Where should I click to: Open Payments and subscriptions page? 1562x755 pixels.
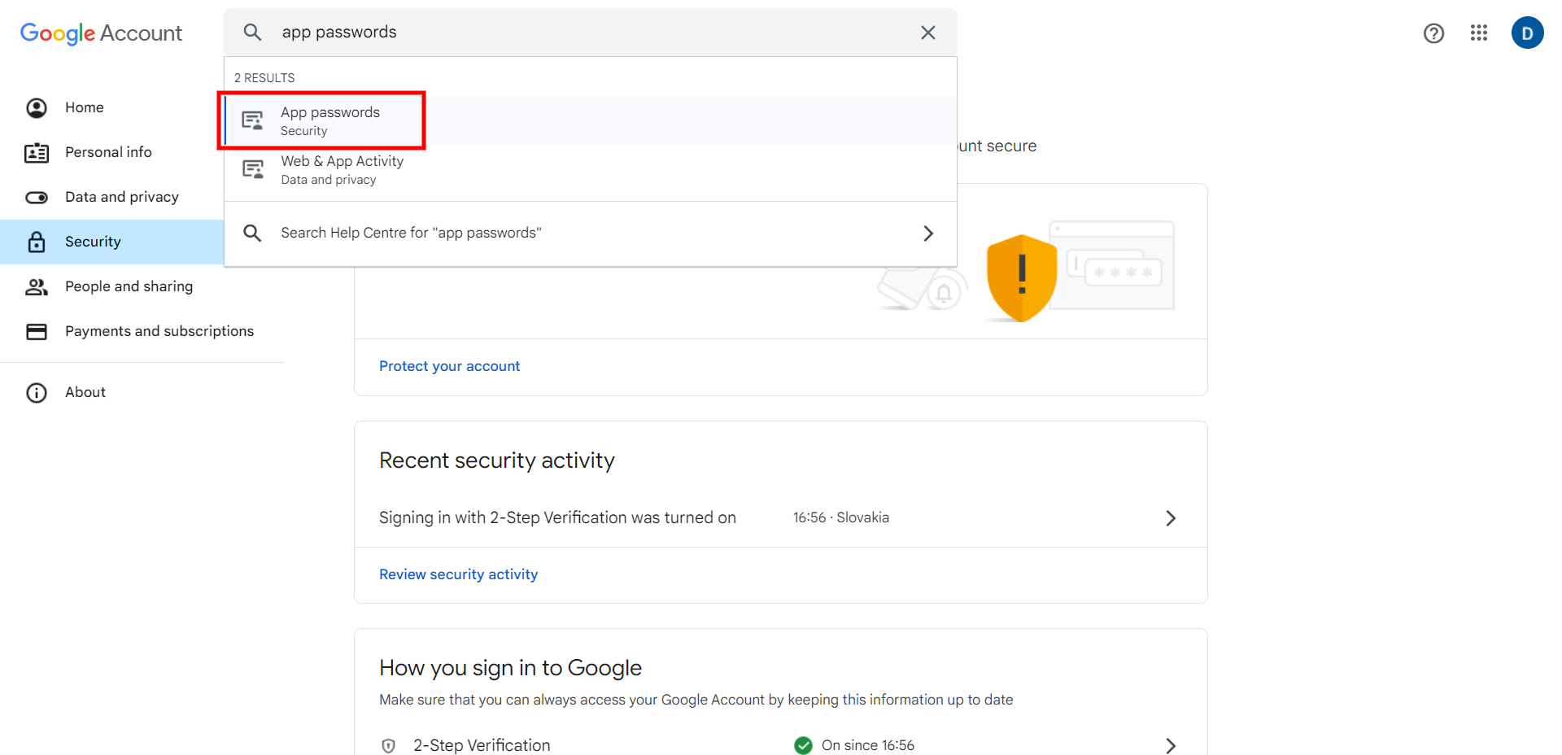coord(159,331)
